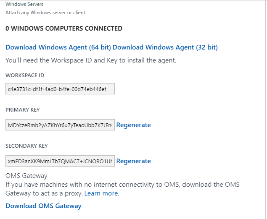
Task: Click the Download OMS Gateway link
Action: point(43,206)
